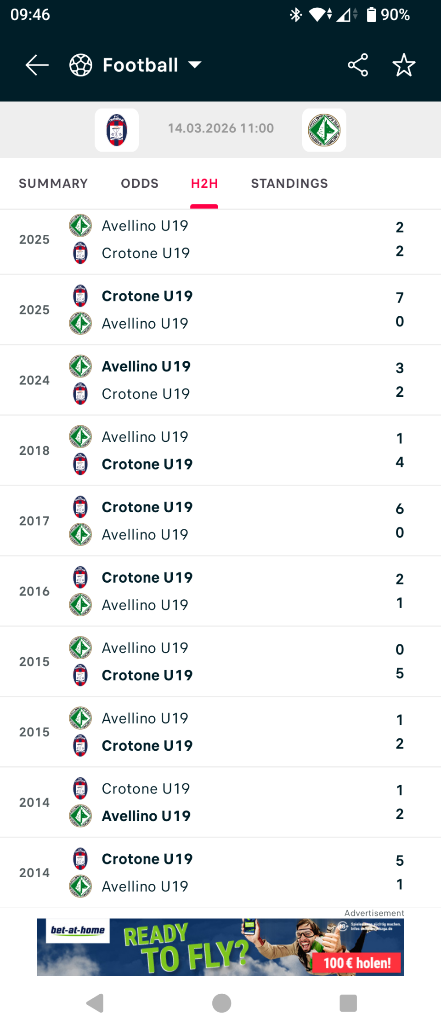Open the 2024 Avellino 3-2 match
This screenshot has width=441, height=1031.
pos(220,380)
